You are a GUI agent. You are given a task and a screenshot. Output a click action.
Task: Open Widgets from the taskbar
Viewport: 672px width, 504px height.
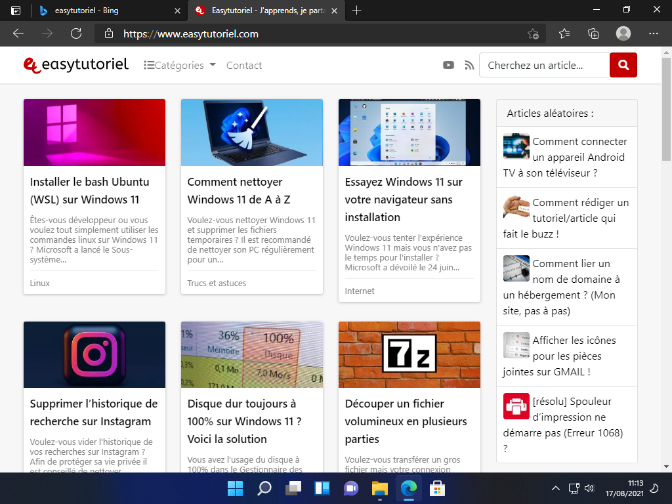[x=322, y=488]
